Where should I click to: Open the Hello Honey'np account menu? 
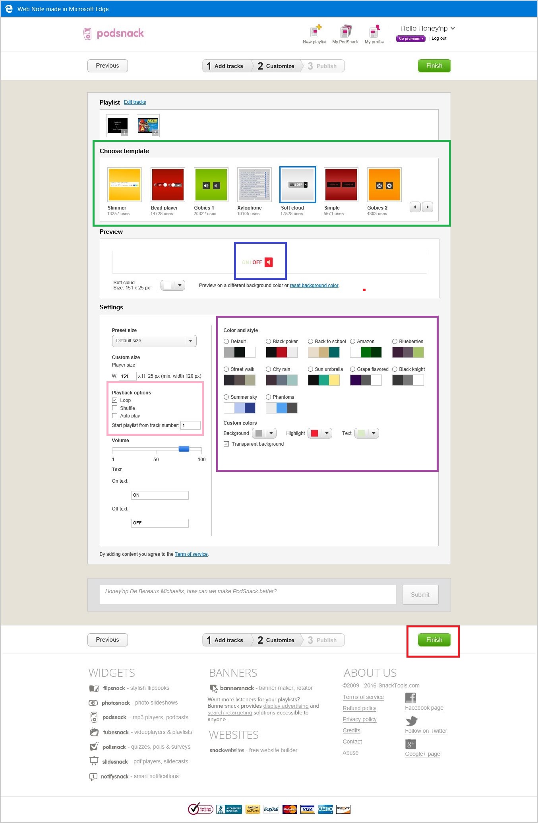click(427, 28)
